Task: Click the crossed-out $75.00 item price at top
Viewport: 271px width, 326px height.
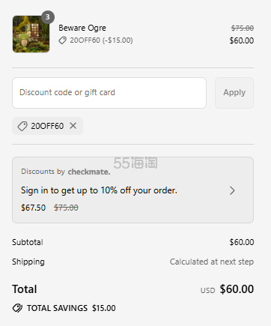Action: pos(243,28)
